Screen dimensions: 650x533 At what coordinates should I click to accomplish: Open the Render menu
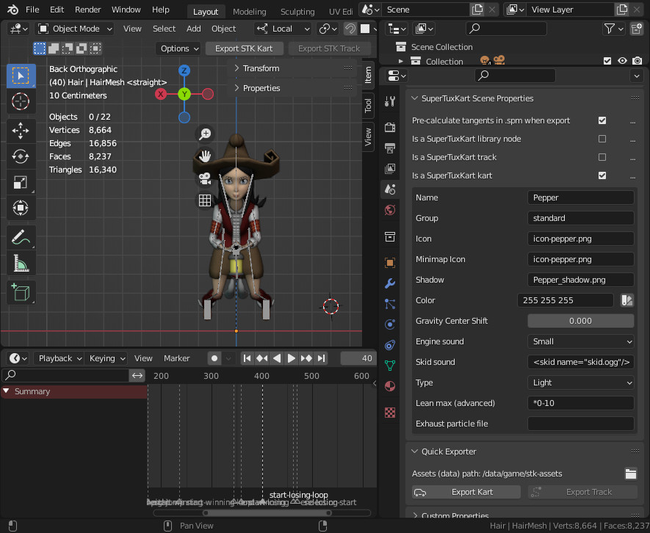(88, 10)
